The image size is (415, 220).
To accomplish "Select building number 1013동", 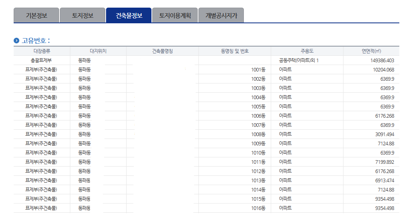I will coord(258,180).
